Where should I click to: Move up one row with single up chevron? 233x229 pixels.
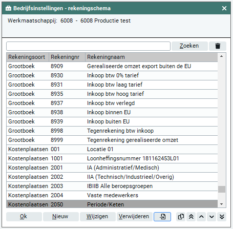point(201,217)
